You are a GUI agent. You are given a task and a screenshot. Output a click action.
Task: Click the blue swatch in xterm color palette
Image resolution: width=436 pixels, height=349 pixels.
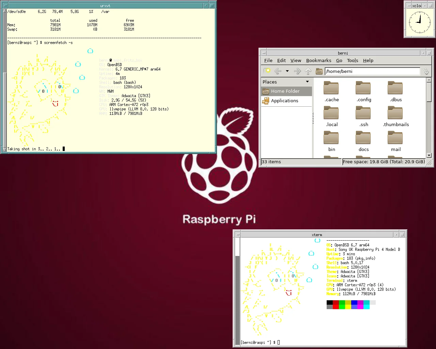[x=354, y=302]
